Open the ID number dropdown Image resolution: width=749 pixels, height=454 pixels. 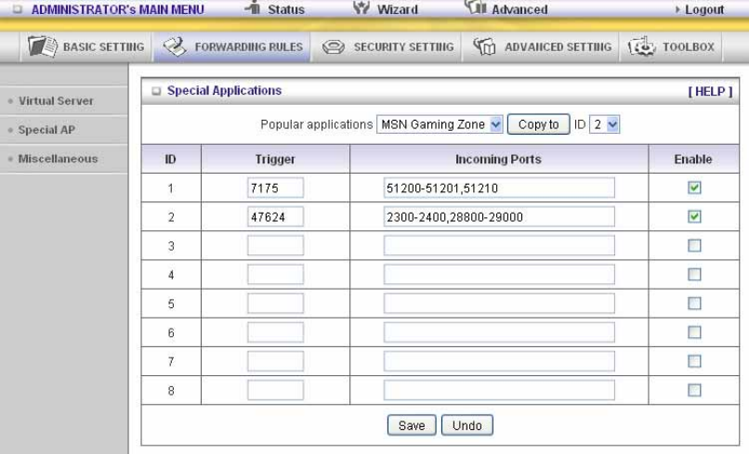point(604,124)
